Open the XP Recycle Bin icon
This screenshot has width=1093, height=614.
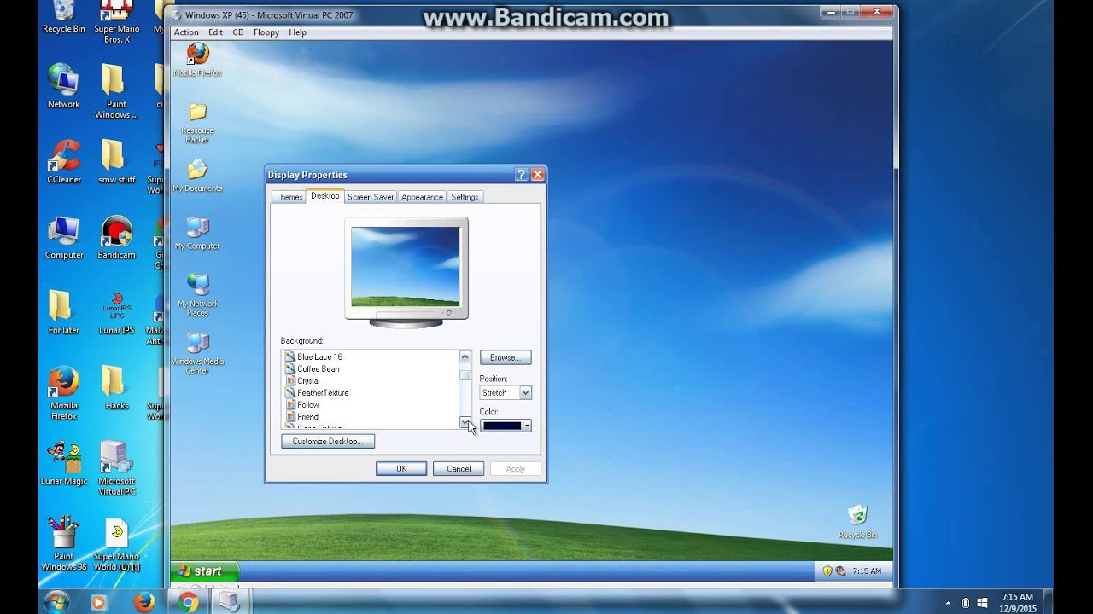tap(857, 521)
